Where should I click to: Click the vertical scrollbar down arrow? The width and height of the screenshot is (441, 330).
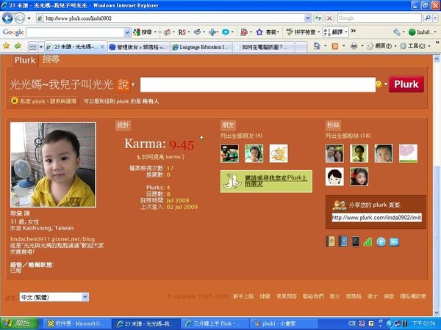(437, 312)
